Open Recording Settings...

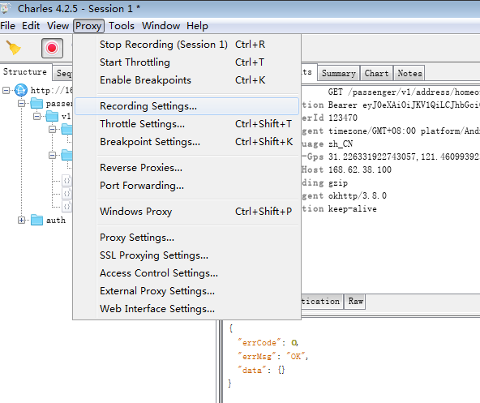(186, 106)
